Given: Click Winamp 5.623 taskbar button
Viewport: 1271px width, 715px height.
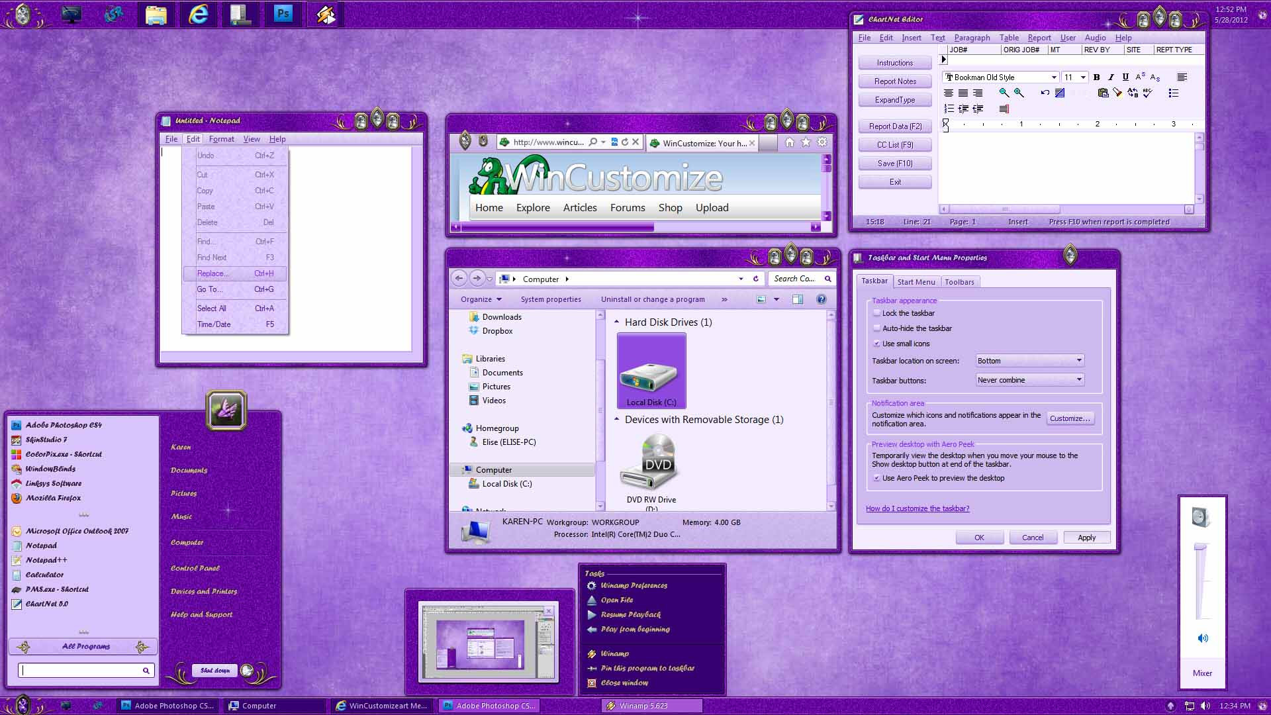Looking at the screenshot, I should pyautogui.click(x=651, y=706).
